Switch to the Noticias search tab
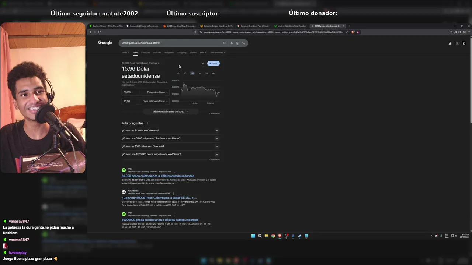472x265 pixels. [x=157, y=53]
